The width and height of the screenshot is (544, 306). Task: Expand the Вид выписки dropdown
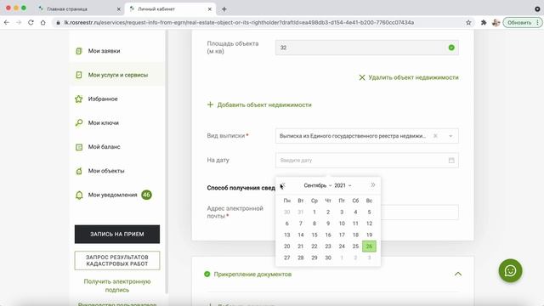pos(450,136)
